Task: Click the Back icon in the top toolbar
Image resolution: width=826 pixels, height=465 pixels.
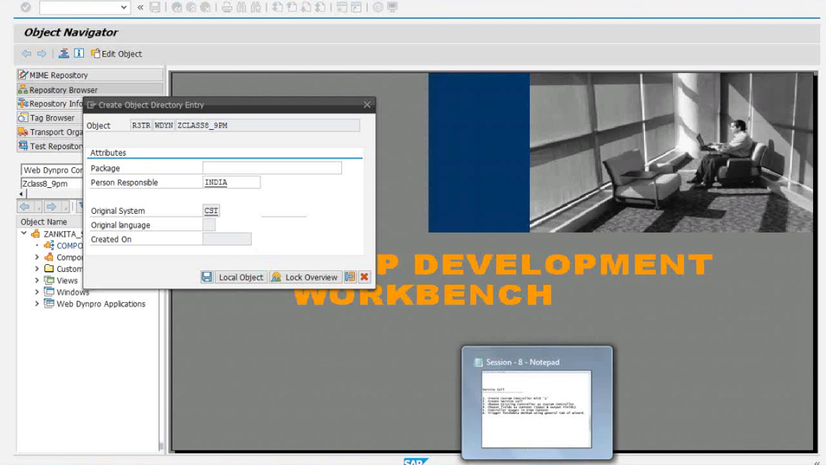Action: click(177, 7)
